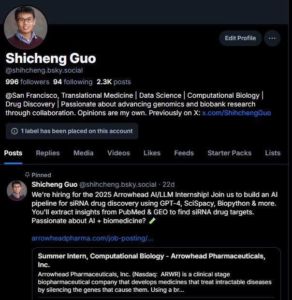Open the Summer Intern link preview card
Screen dimensions: 292x300
coord(156,273)
